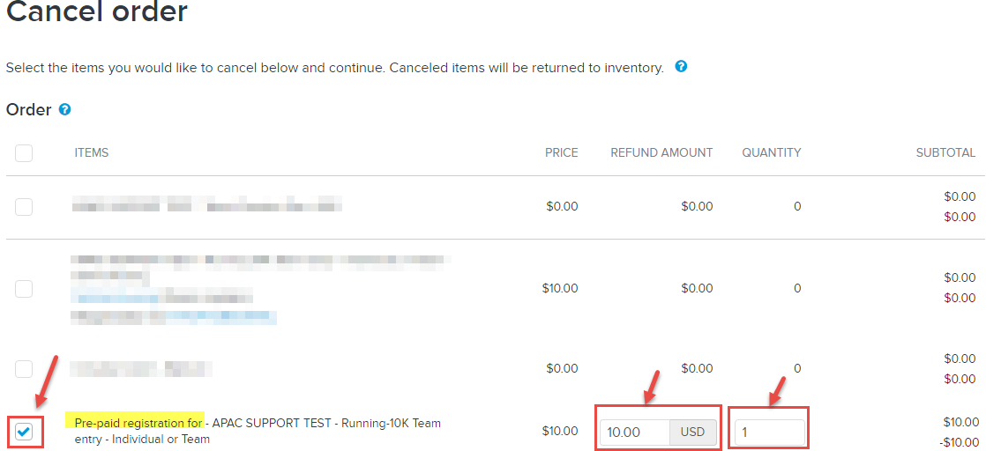Open the help icon next to Order heading
This screenshot has width=986, height=451.
[x=64, y=110]
